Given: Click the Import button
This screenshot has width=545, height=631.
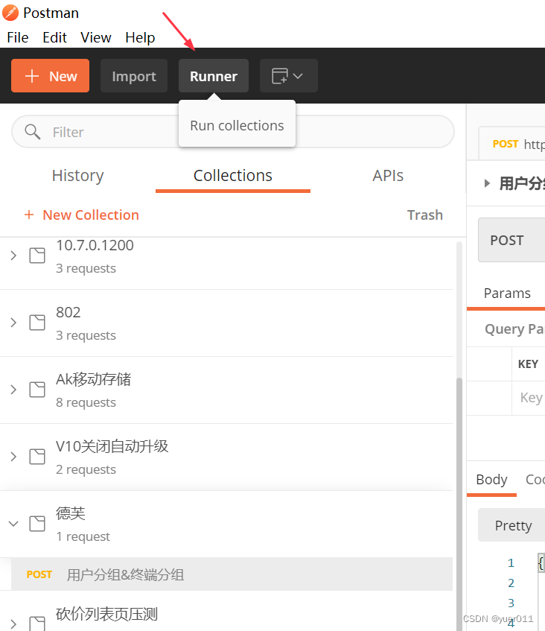Looking at the screenshot, I should pos(134,76).
